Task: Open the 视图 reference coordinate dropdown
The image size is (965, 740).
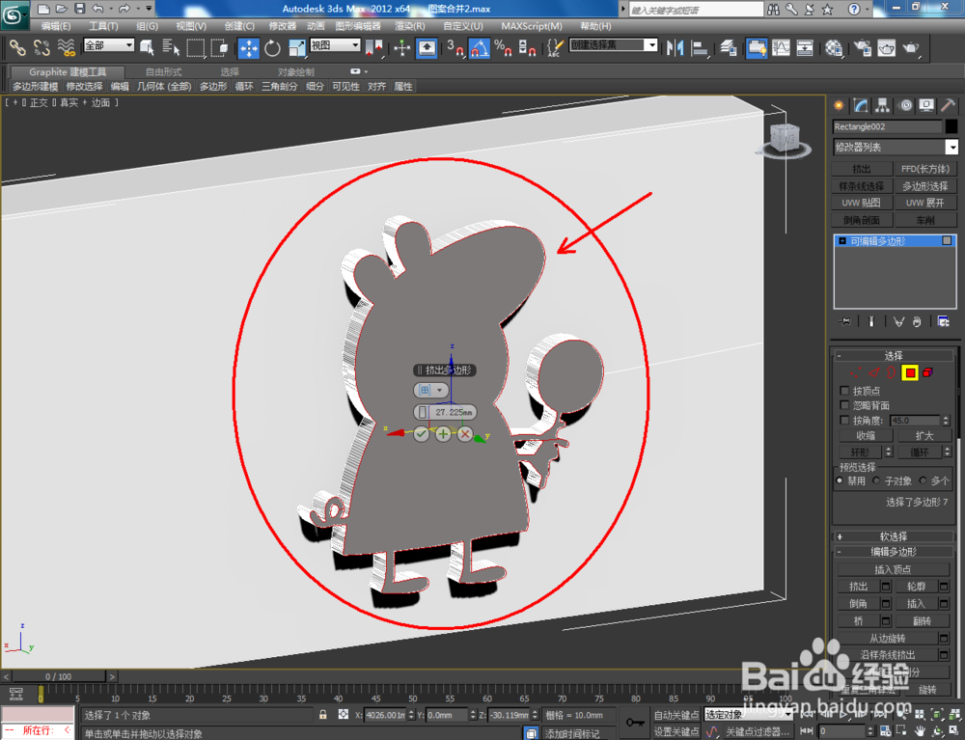Action: tap(335, 45)
